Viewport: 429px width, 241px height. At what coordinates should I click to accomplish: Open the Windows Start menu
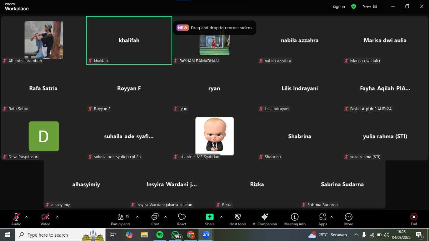point(7,235)
